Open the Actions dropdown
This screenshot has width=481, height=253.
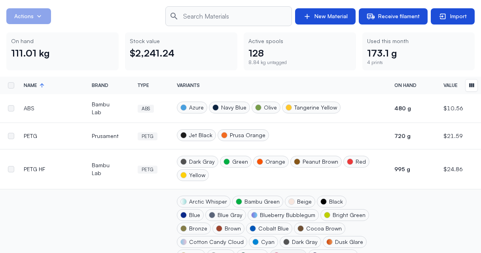(x=28, y=16)
